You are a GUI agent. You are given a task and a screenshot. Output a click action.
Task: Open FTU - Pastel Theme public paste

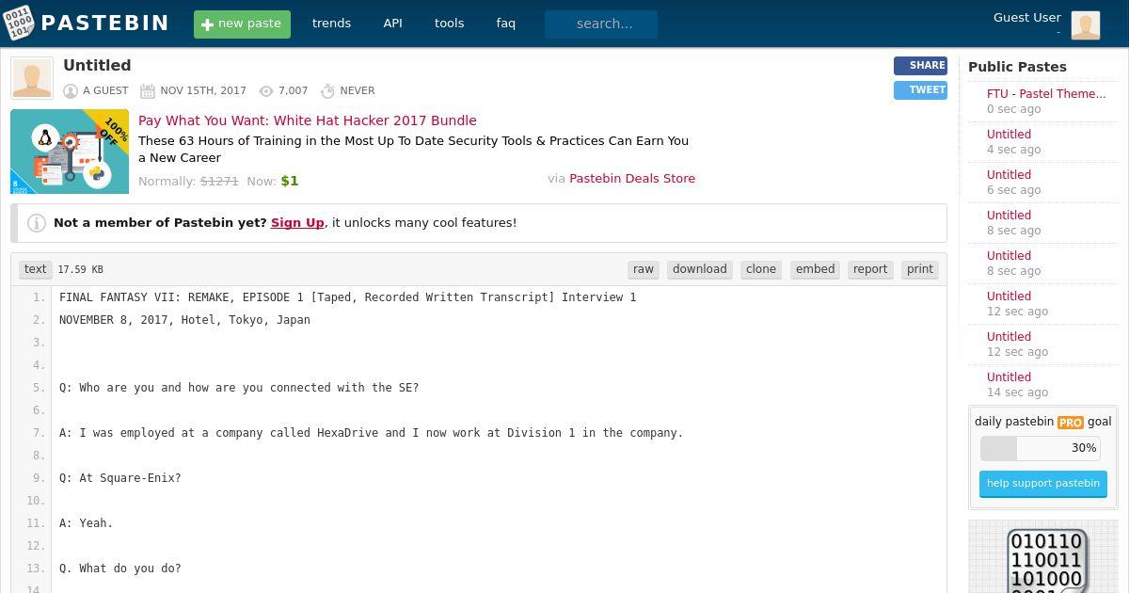click(1046, 94)
